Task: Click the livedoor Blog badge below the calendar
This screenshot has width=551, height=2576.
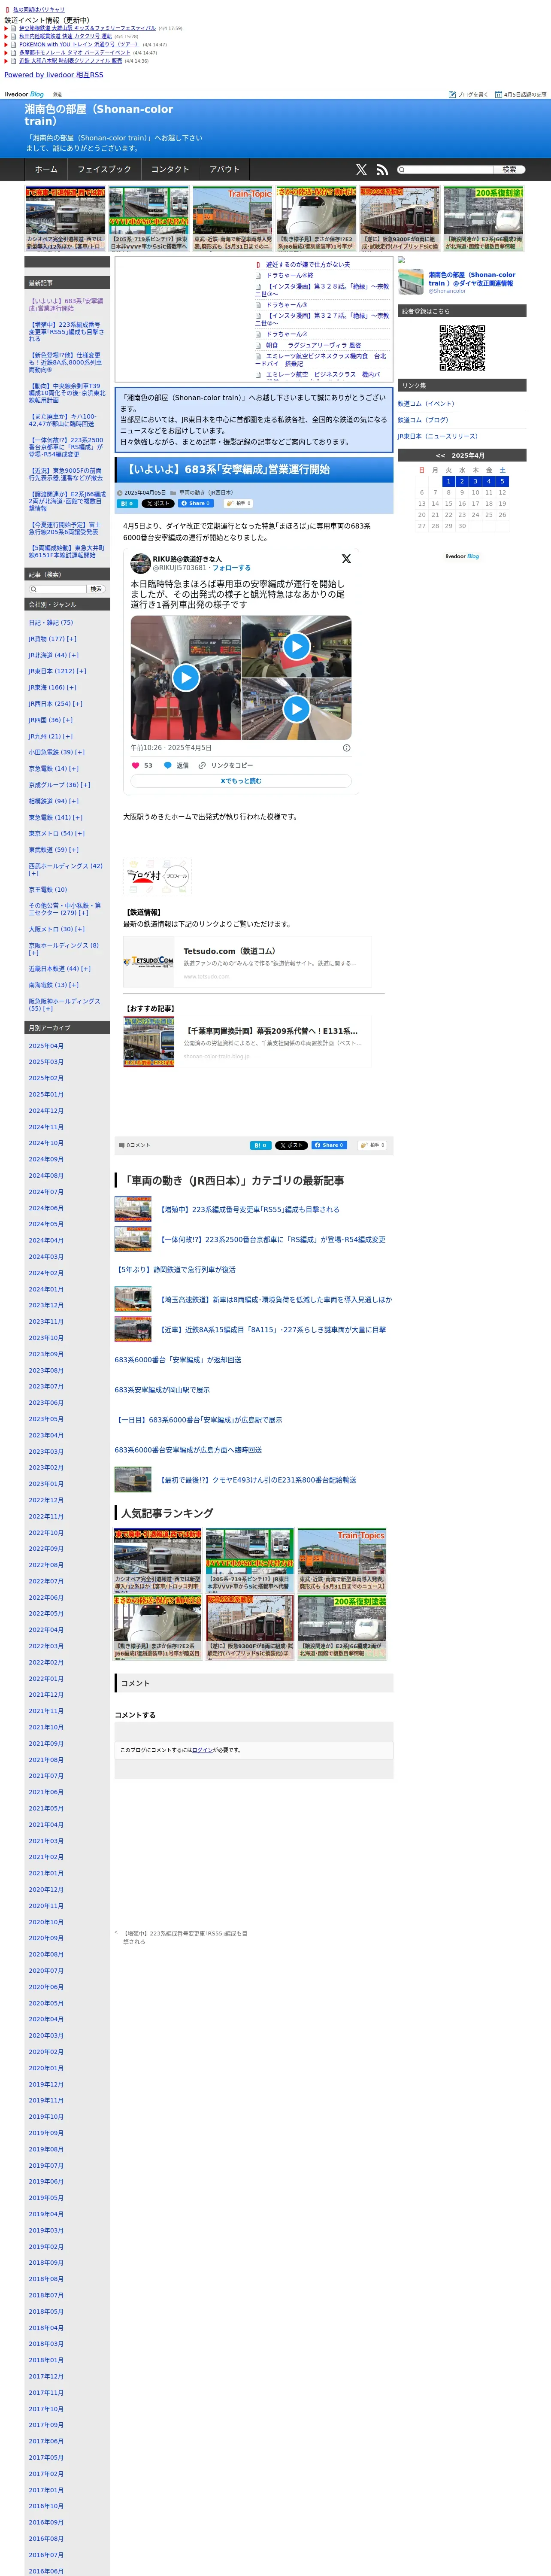Action: (x=462, y=556)
